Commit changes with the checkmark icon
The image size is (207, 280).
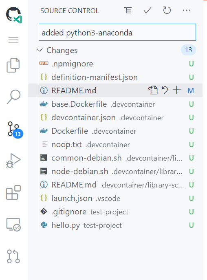[x=148, y=10]
